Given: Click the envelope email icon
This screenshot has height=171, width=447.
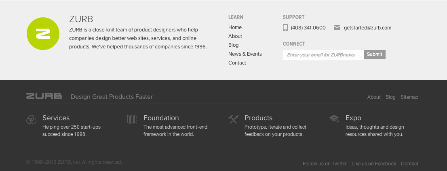Looking at the screenshot, I should [337, 27].
